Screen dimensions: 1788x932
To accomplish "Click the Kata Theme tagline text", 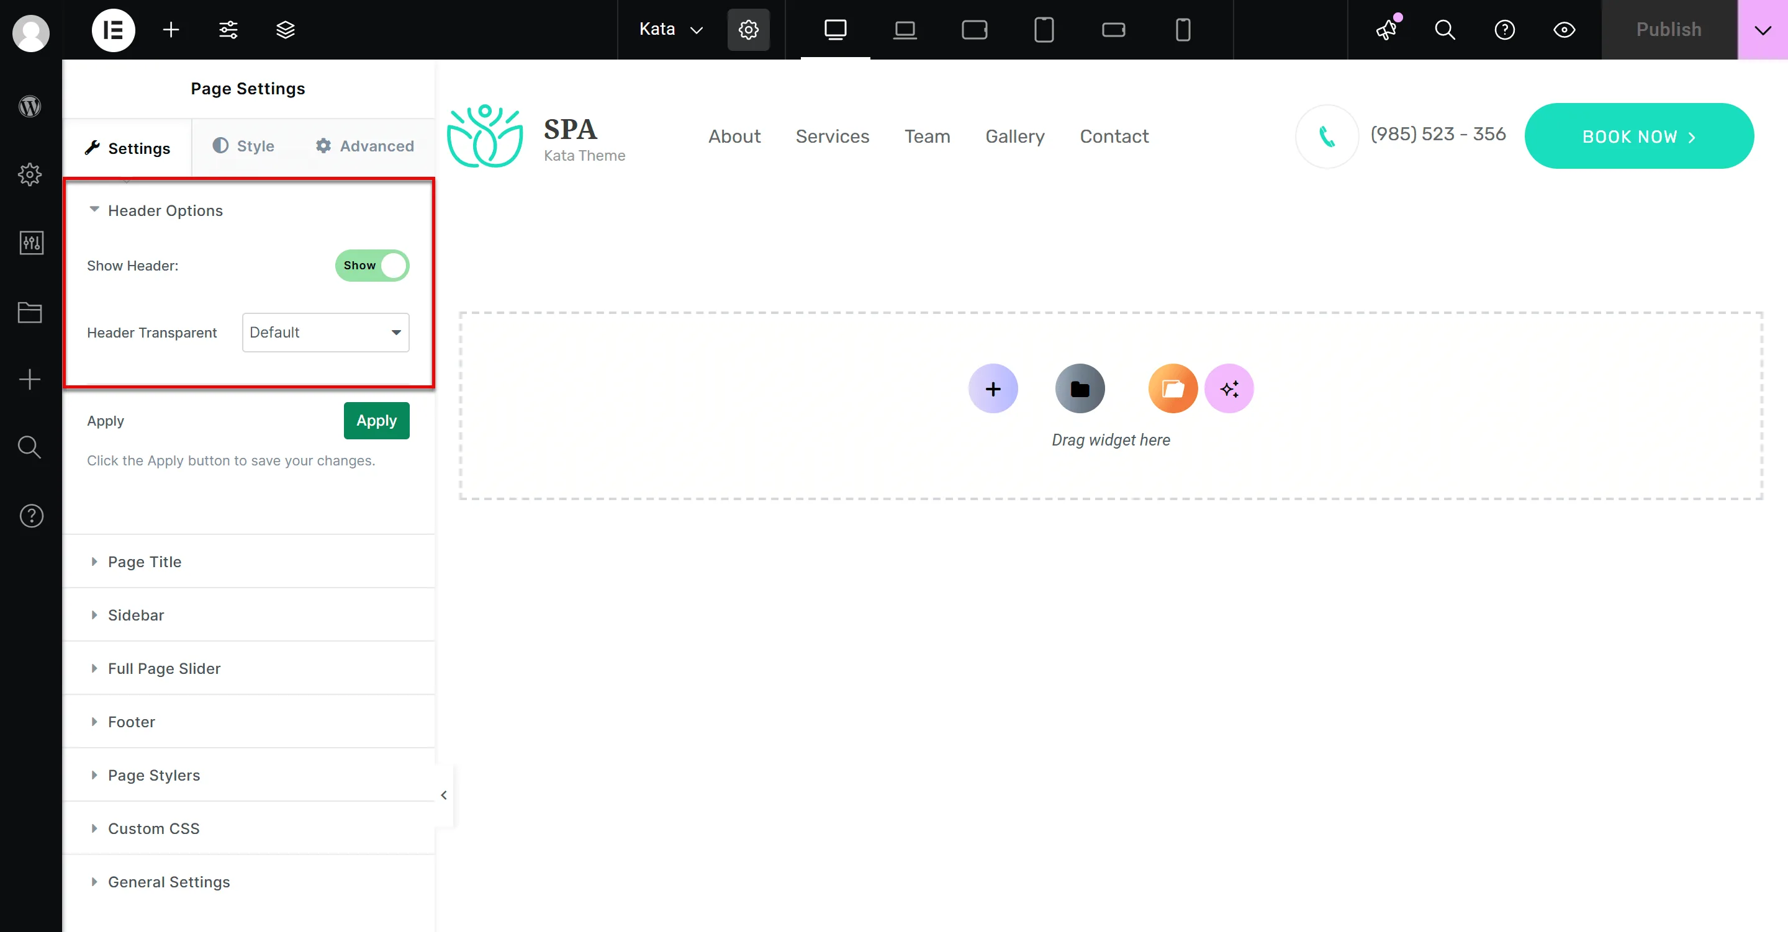I will tap(584, 156).
